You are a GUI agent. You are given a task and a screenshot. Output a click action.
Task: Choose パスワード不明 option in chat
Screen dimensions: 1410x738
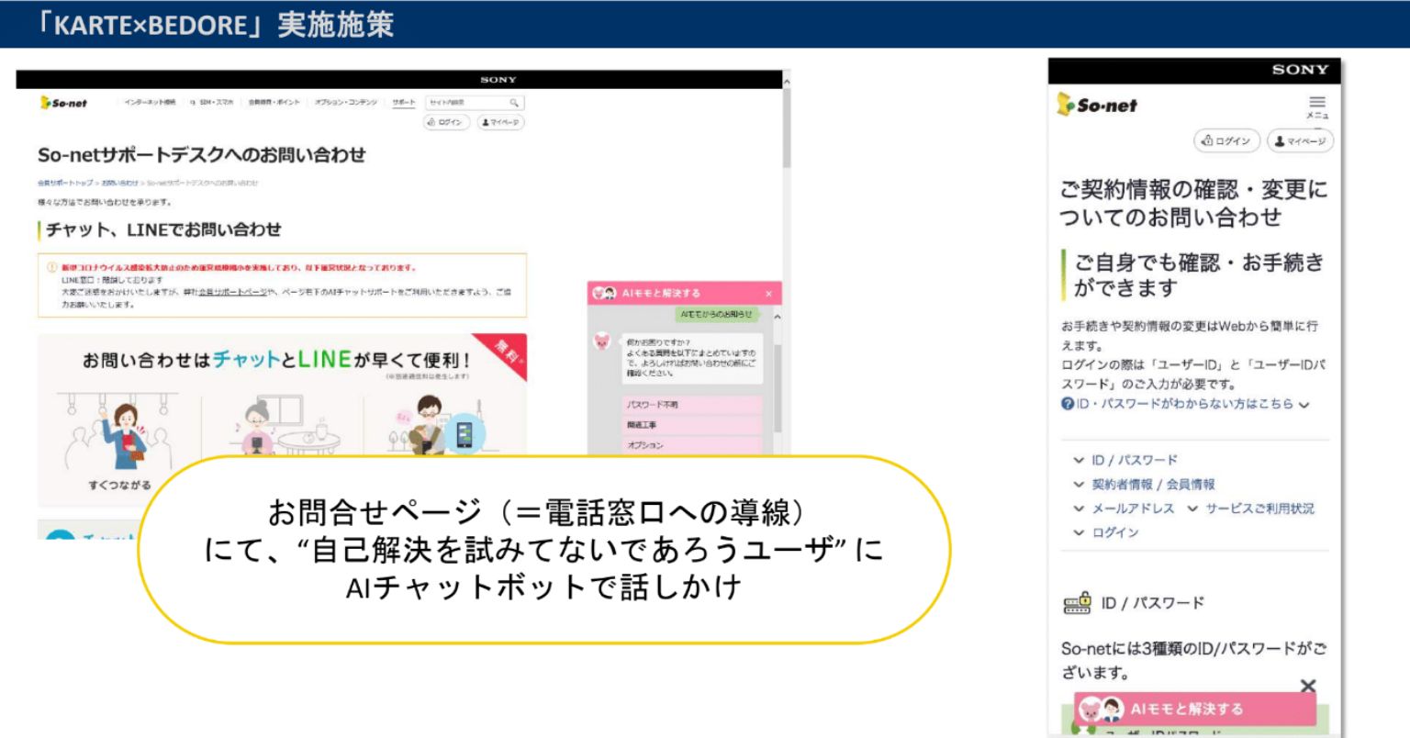pyautogui.click(x=692, y=405)
